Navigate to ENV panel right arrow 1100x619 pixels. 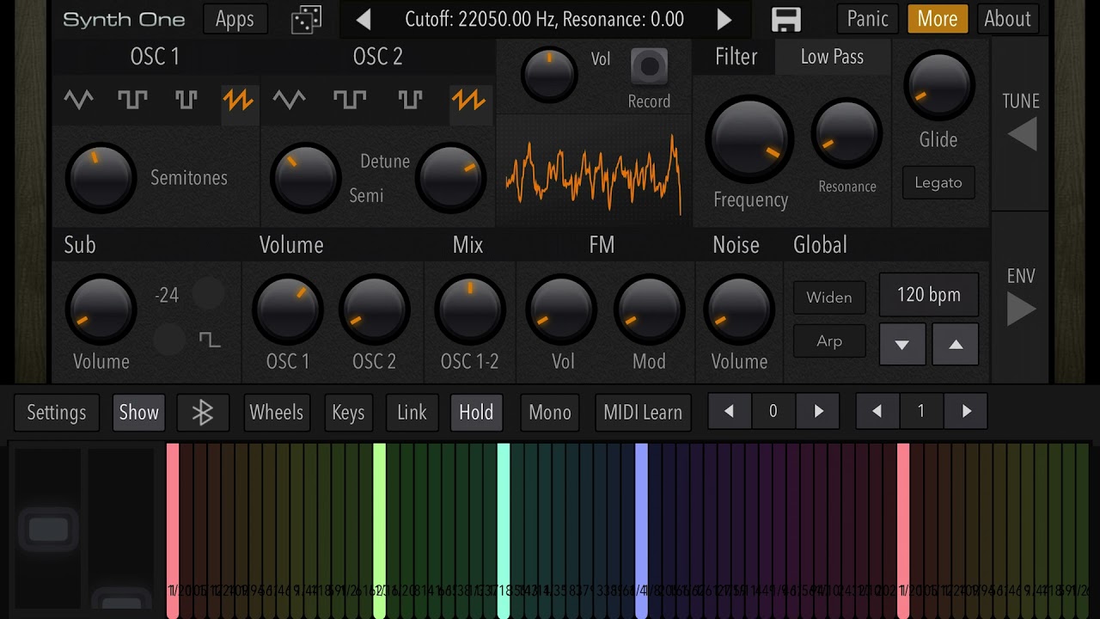[x=1022, y=309]
